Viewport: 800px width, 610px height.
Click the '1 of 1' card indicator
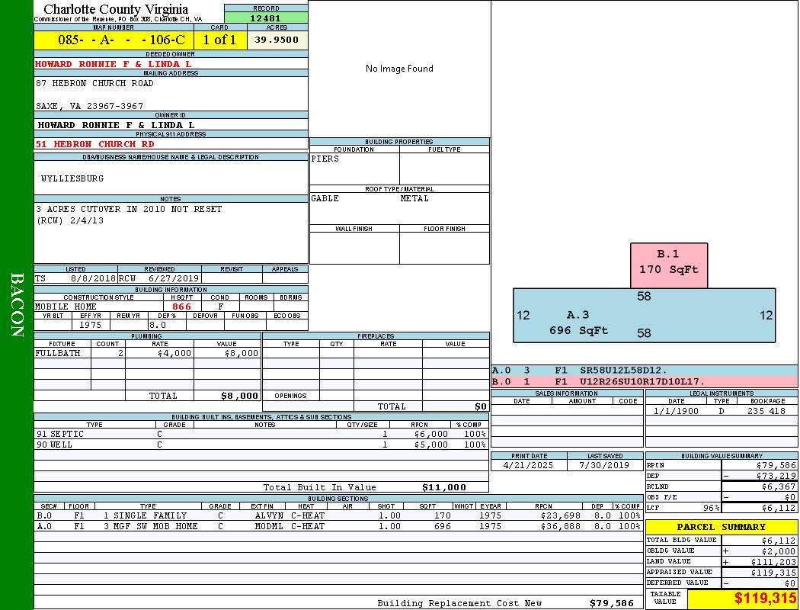click(x=219, y=40)
